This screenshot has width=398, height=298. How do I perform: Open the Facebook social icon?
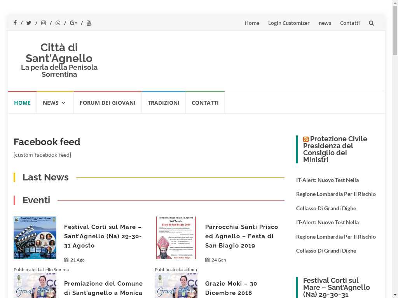pos(15,23)
